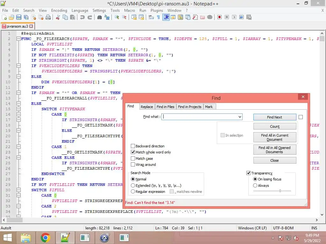
Task: Open the Find what history dropdown
Action: click(x=240, y=117)
